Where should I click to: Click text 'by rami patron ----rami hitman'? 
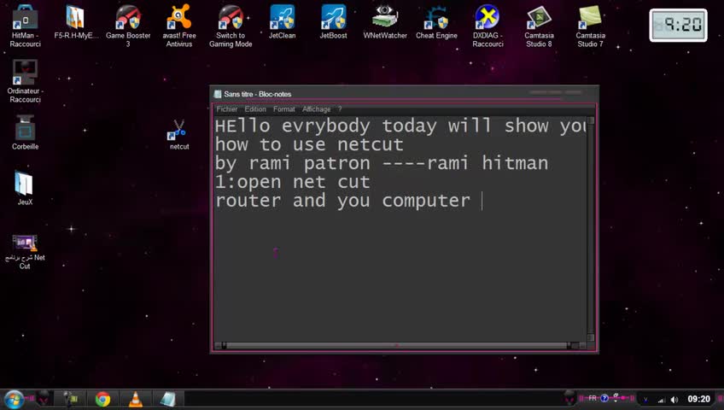pyautogui.click(x=382, y=163)
